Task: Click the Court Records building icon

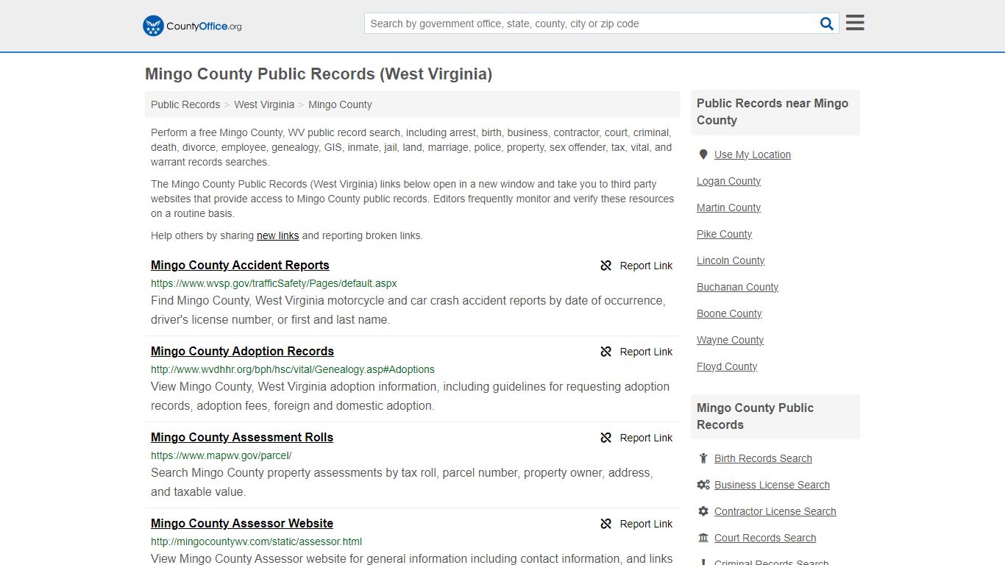Action: pos(703,538)
